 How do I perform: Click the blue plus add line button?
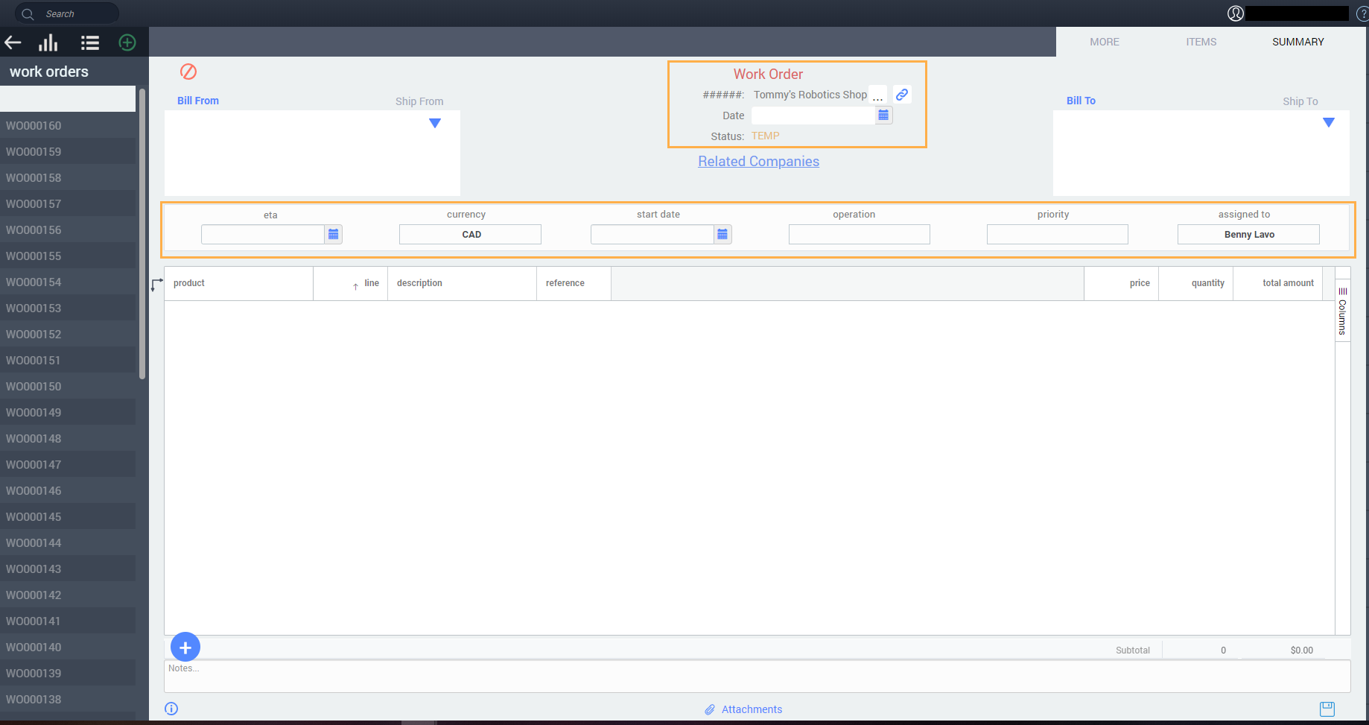pos(185,648)
